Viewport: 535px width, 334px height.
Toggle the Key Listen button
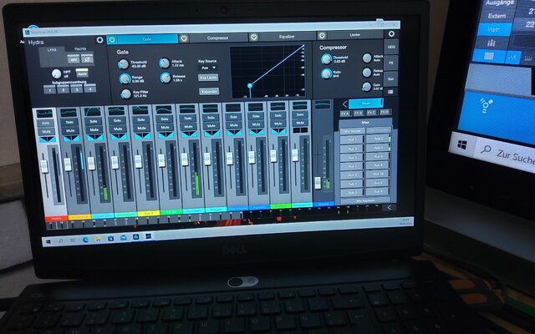[x=208, y=78]
